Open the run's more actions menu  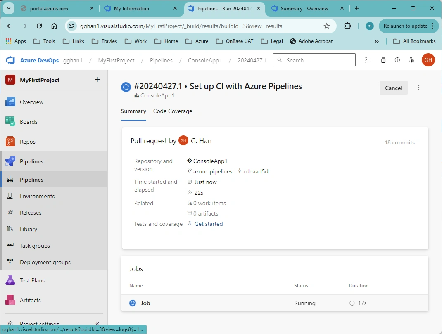(418, 88)
